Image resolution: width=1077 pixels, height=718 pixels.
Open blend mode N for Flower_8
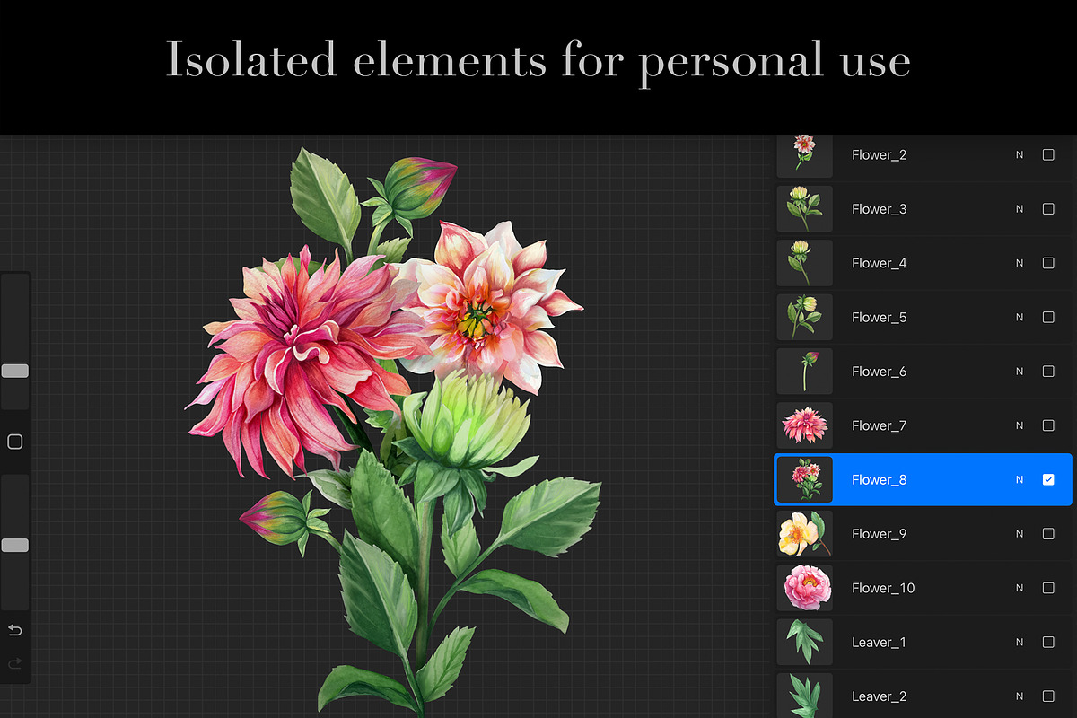tap(1020, 480)
